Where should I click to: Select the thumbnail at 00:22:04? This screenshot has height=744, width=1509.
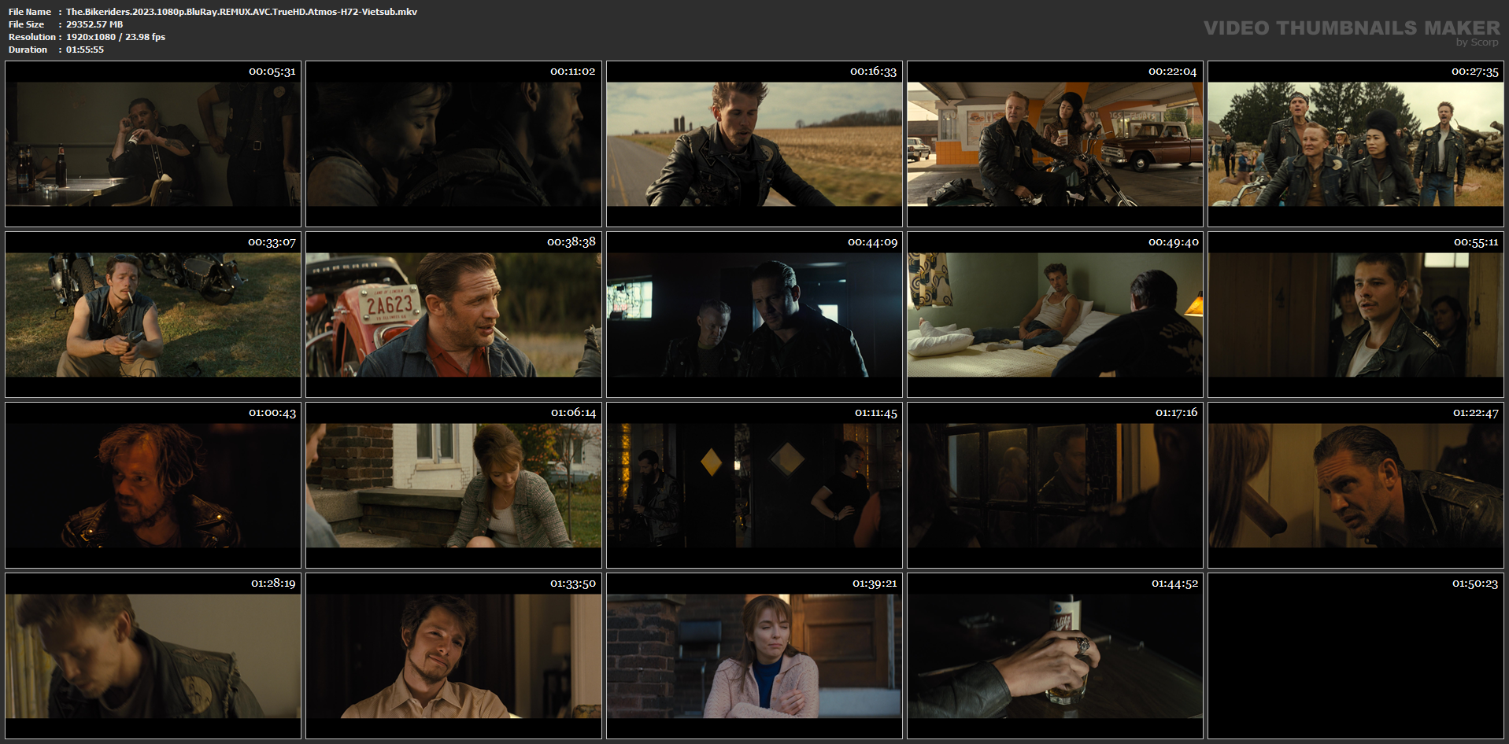coord(1055,144)
